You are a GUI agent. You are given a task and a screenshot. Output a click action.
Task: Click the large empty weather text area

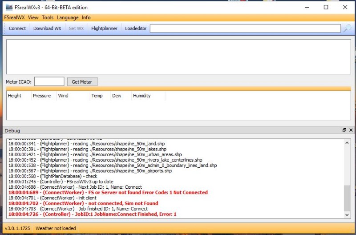[x=178, y=57]
